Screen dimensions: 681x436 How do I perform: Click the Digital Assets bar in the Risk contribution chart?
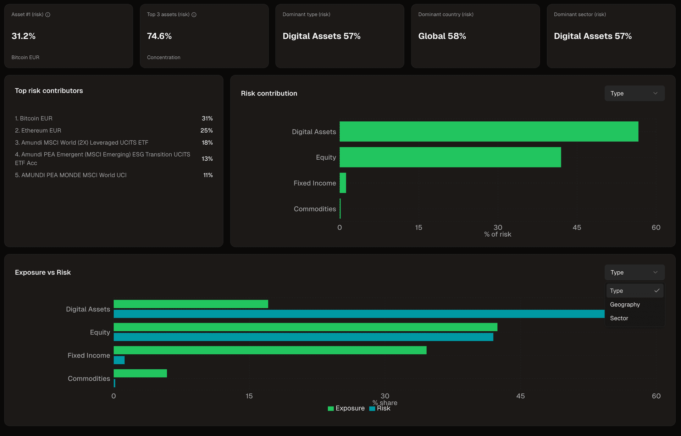[489, 132]
